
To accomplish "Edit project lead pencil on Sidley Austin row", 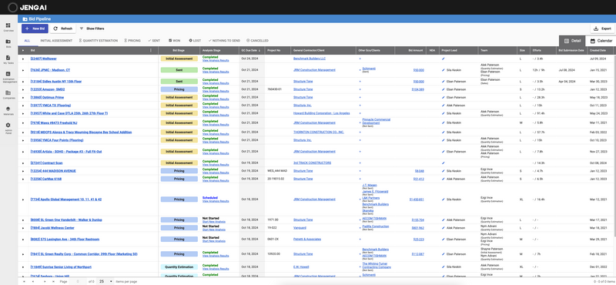I will point(444,82).
